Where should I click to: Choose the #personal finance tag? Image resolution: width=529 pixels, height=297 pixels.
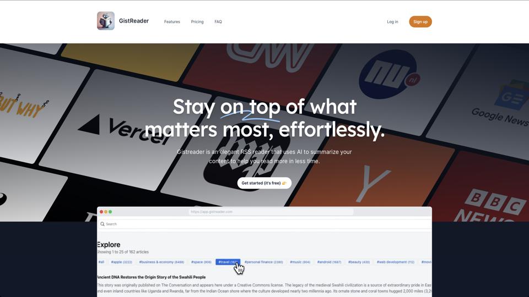[x=264, y=262]
